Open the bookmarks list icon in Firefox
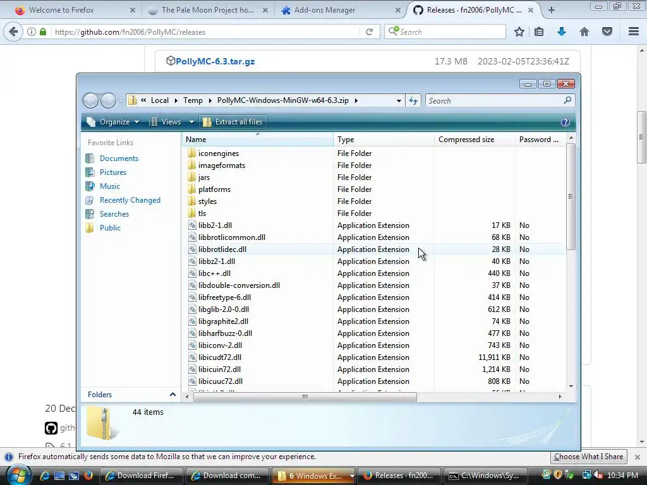The image size is (647, 485). tap(539, 32)
